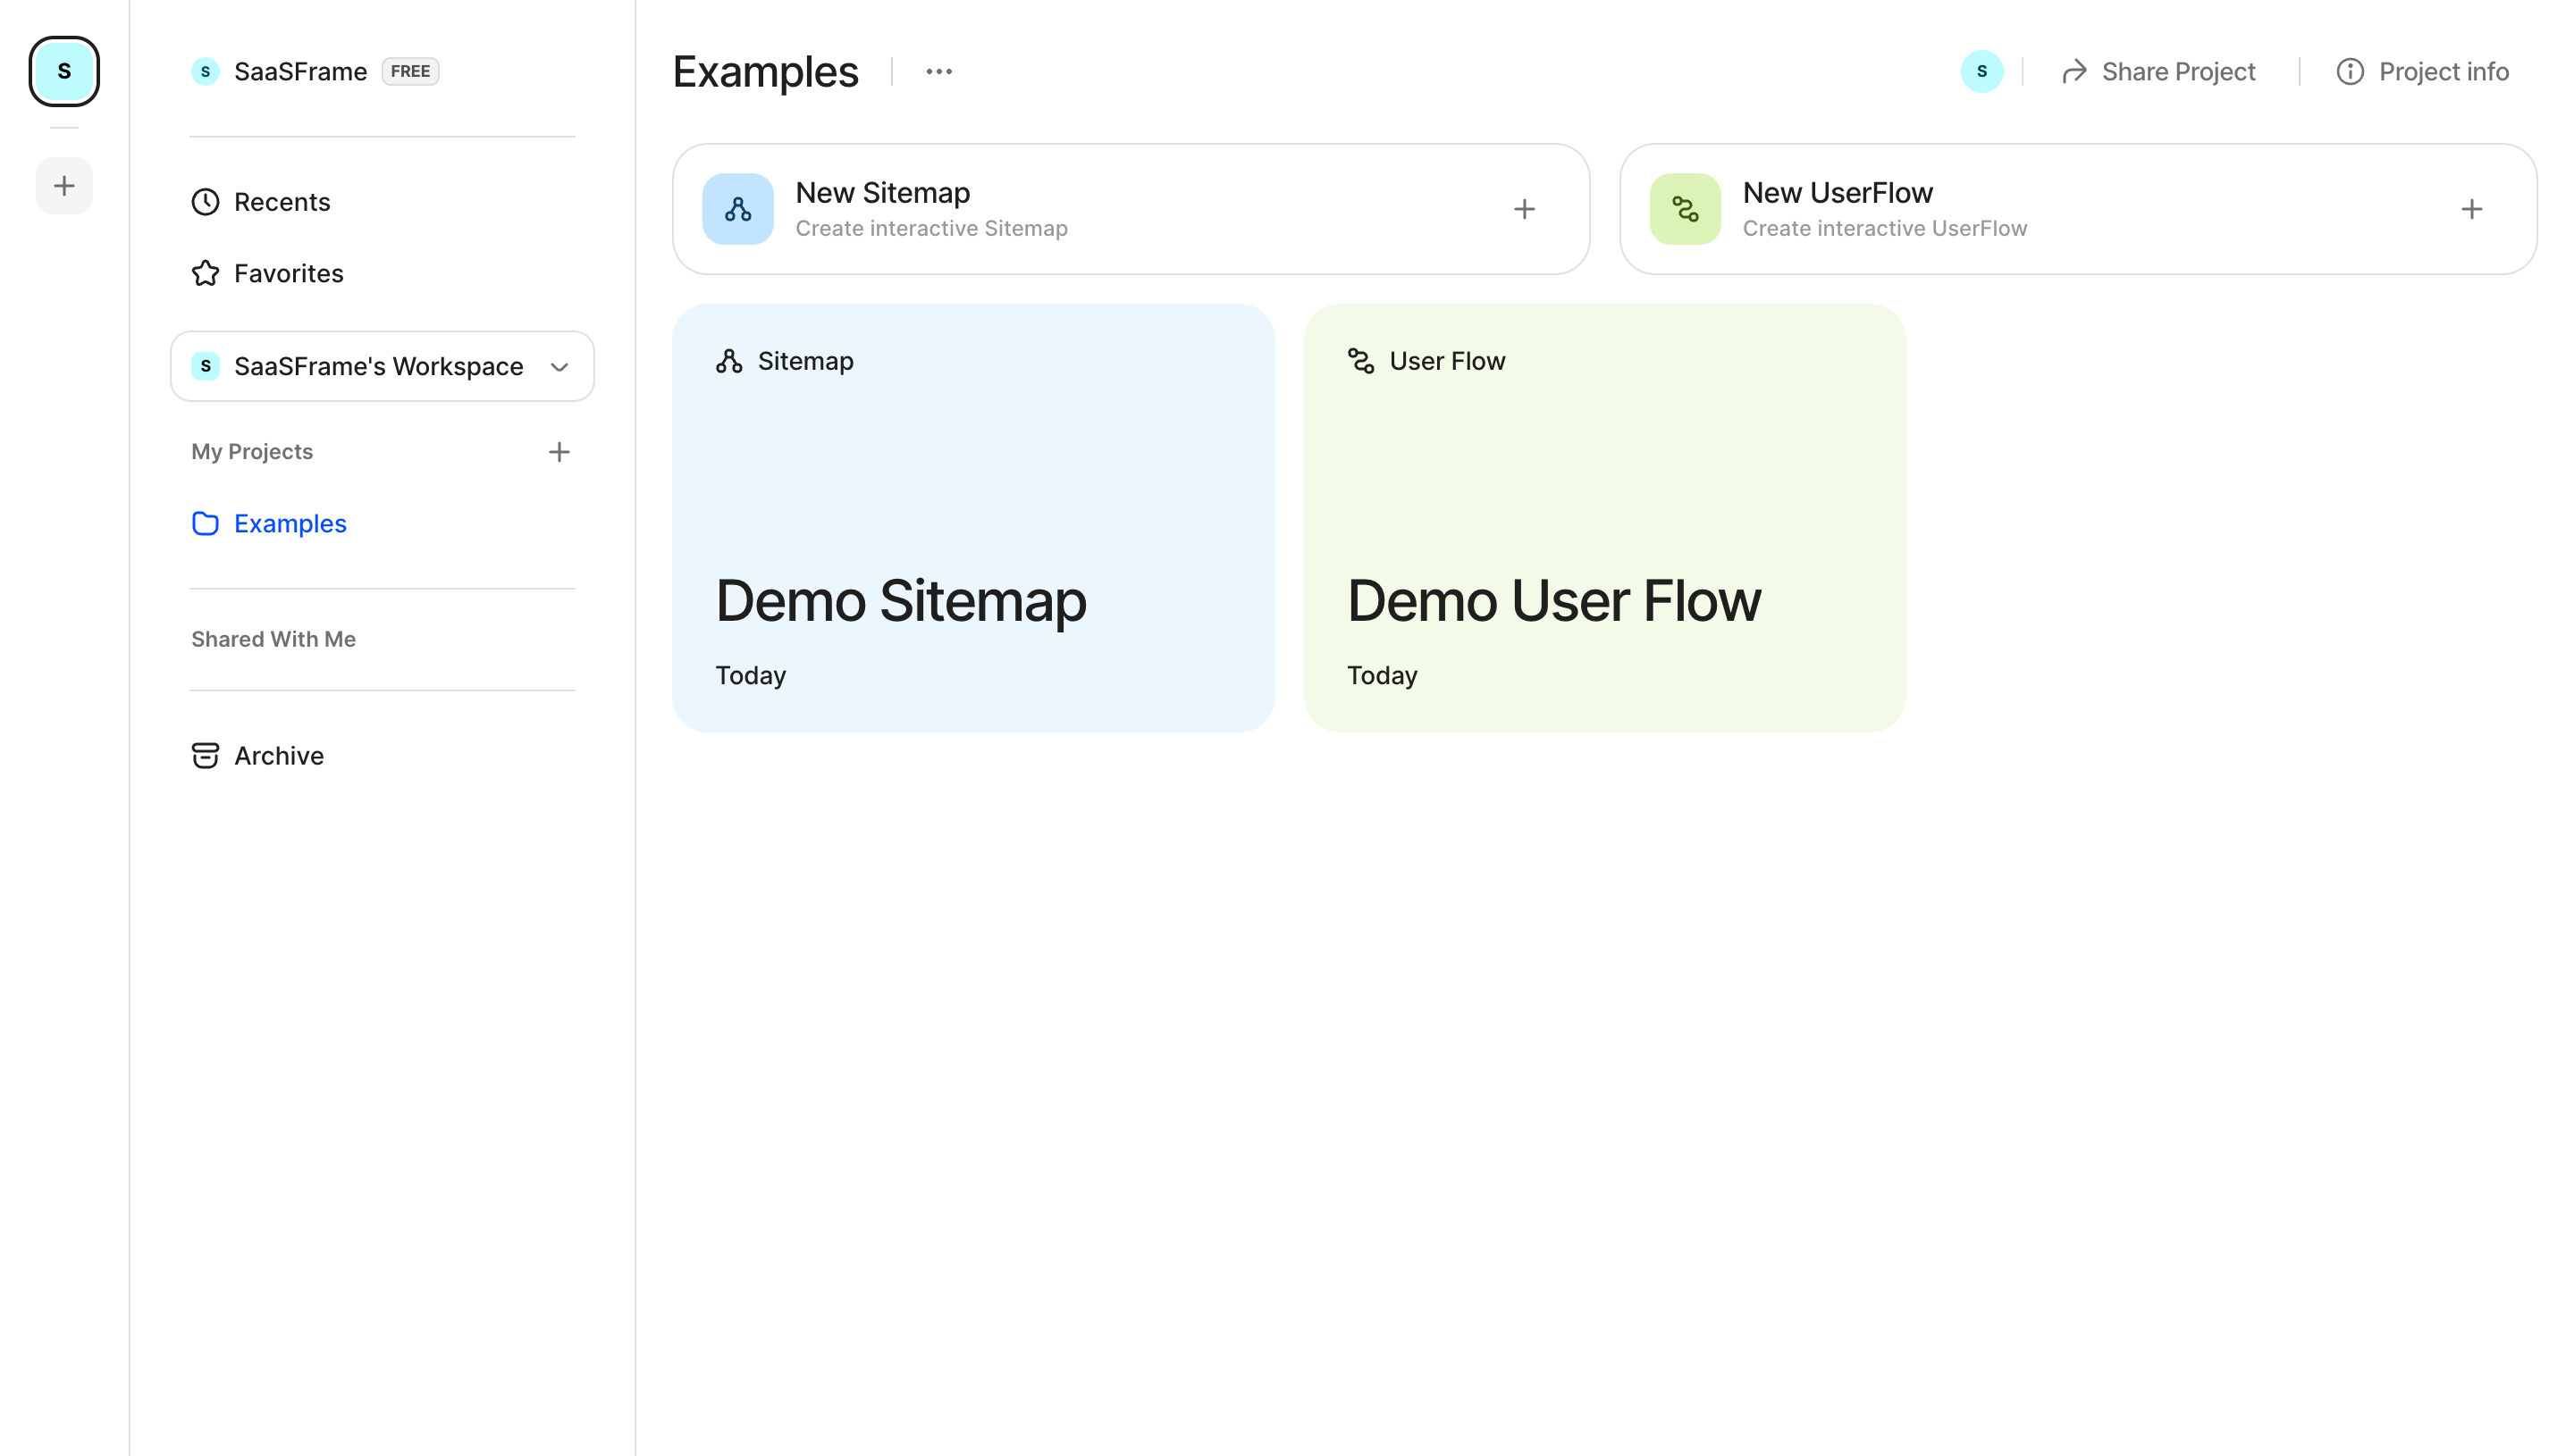The width and height of the screenshot is (2574, 1456).
Task: Expand SaaSFrame's Workspace dropdown
Action: (383, 366)
